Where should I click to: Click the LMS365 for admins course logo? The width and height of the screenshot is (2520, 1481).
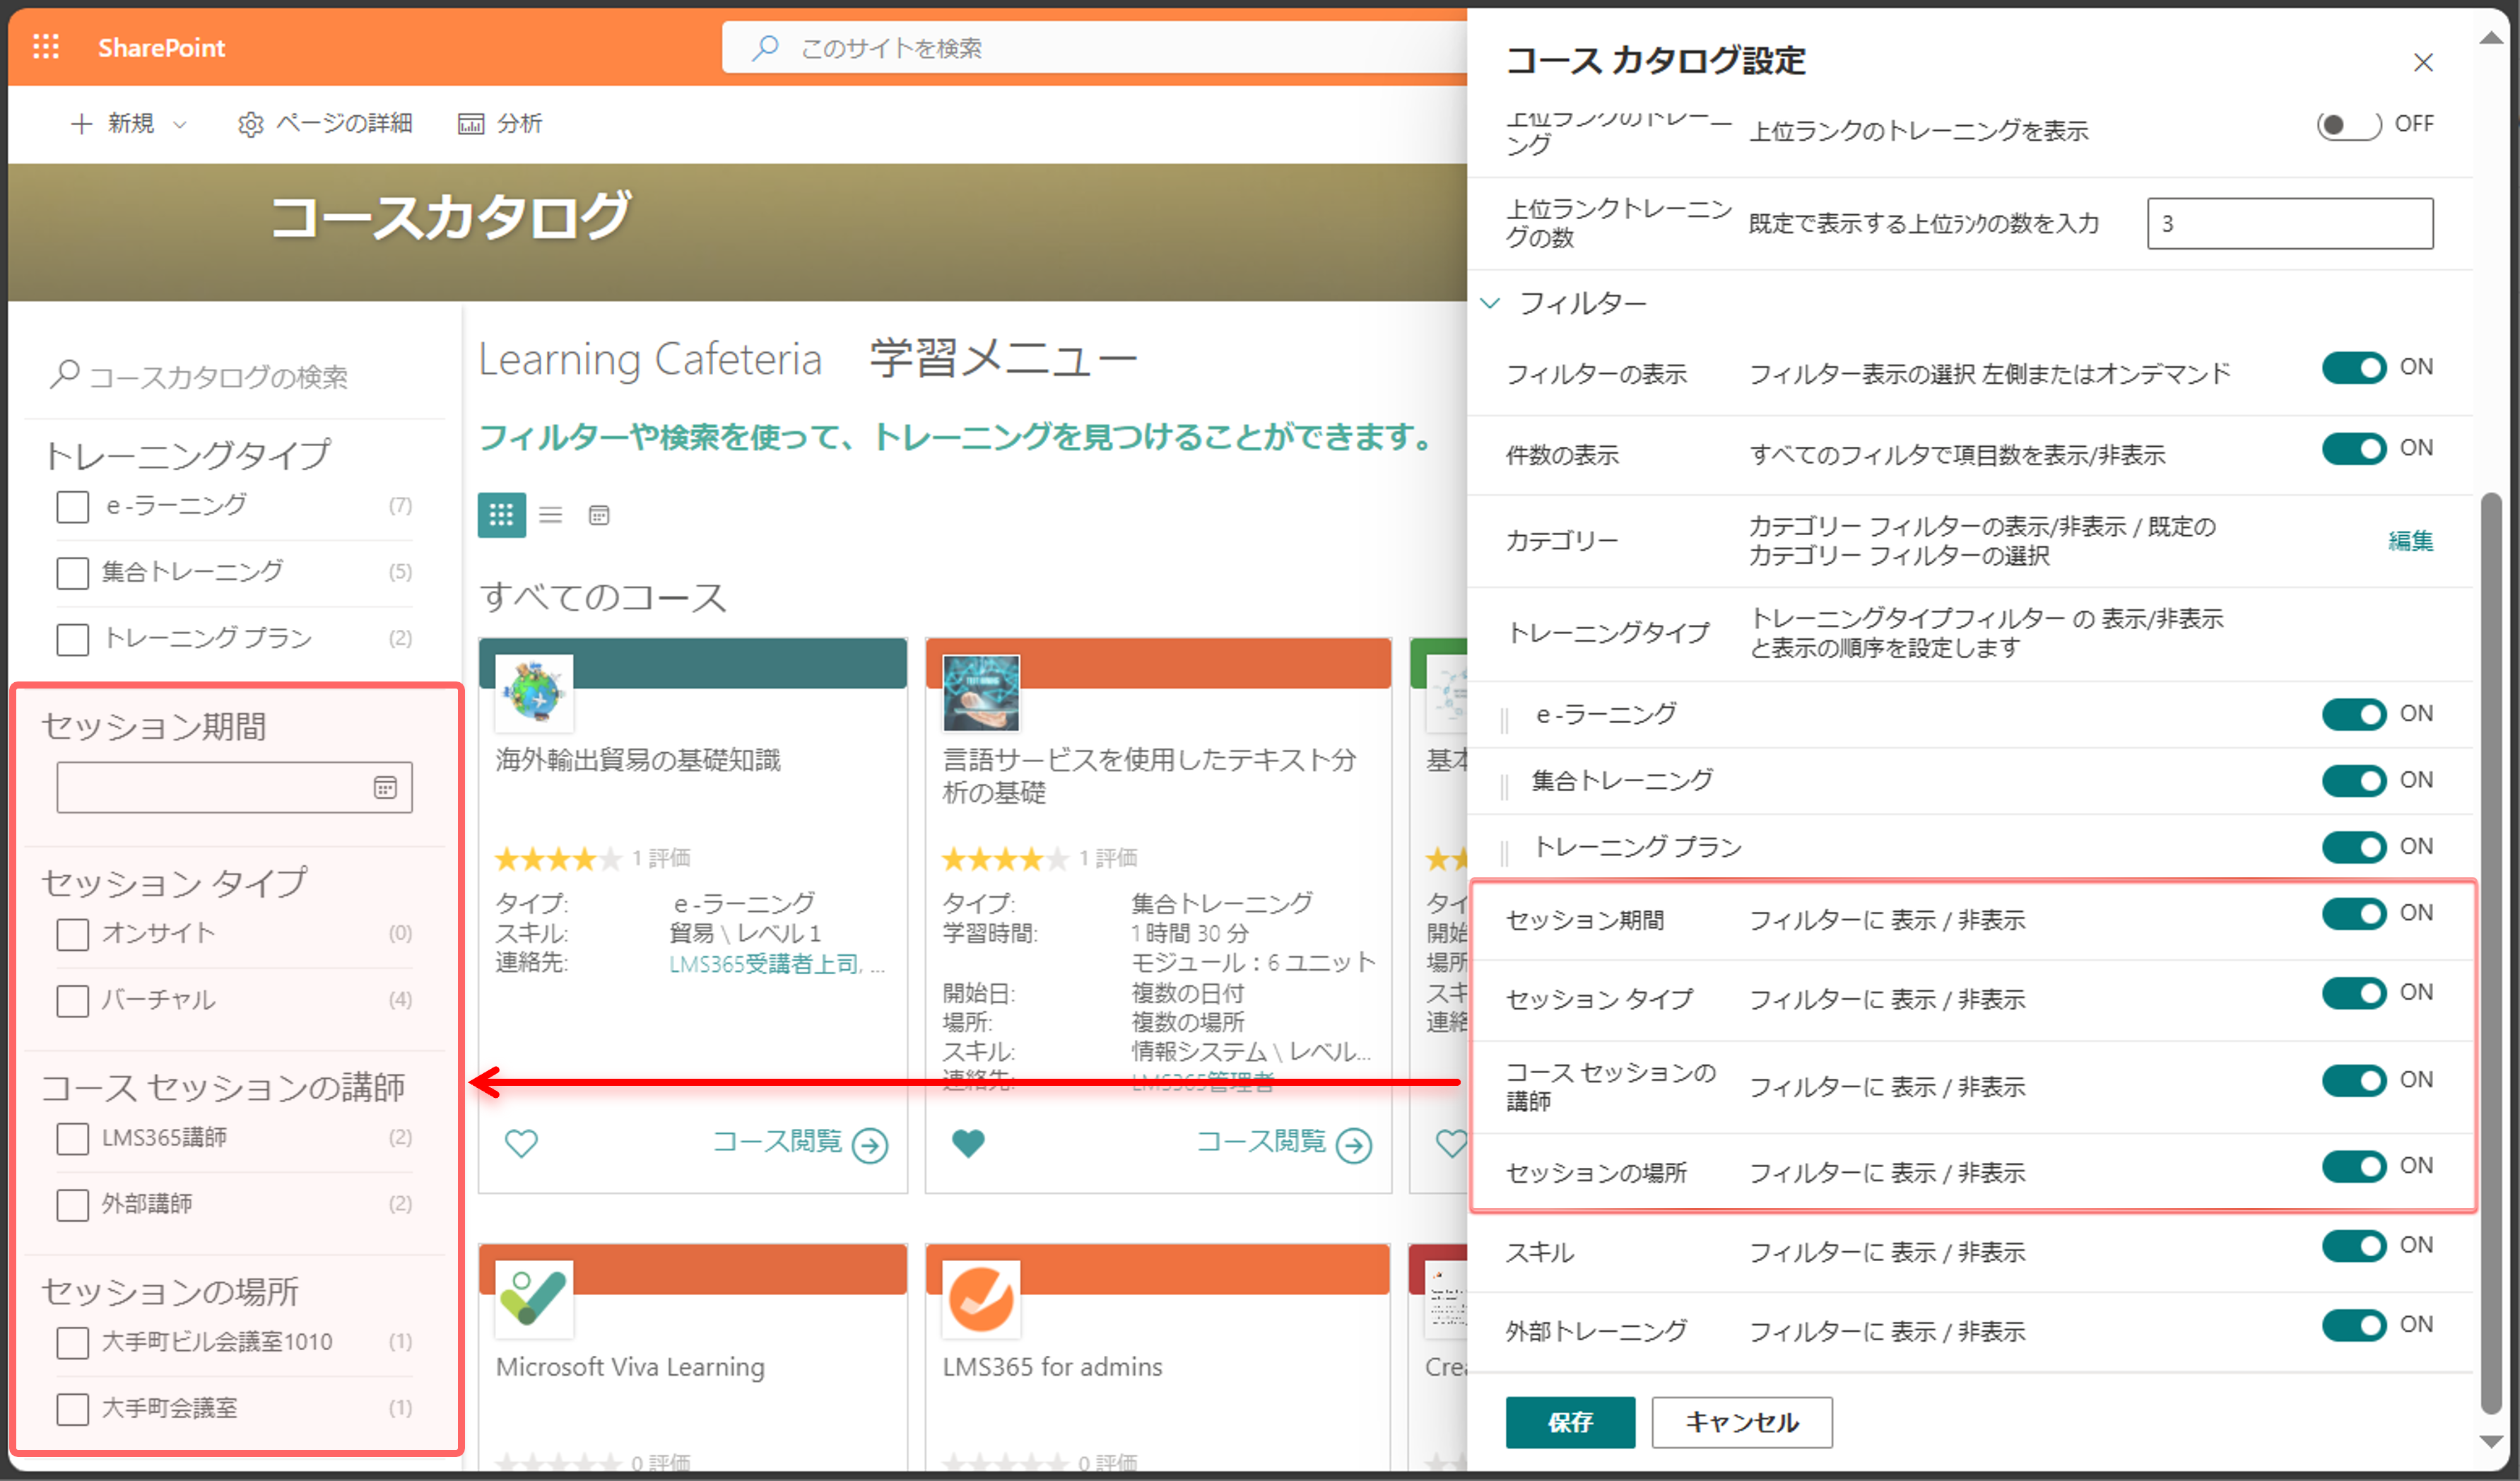(981, 1299)
